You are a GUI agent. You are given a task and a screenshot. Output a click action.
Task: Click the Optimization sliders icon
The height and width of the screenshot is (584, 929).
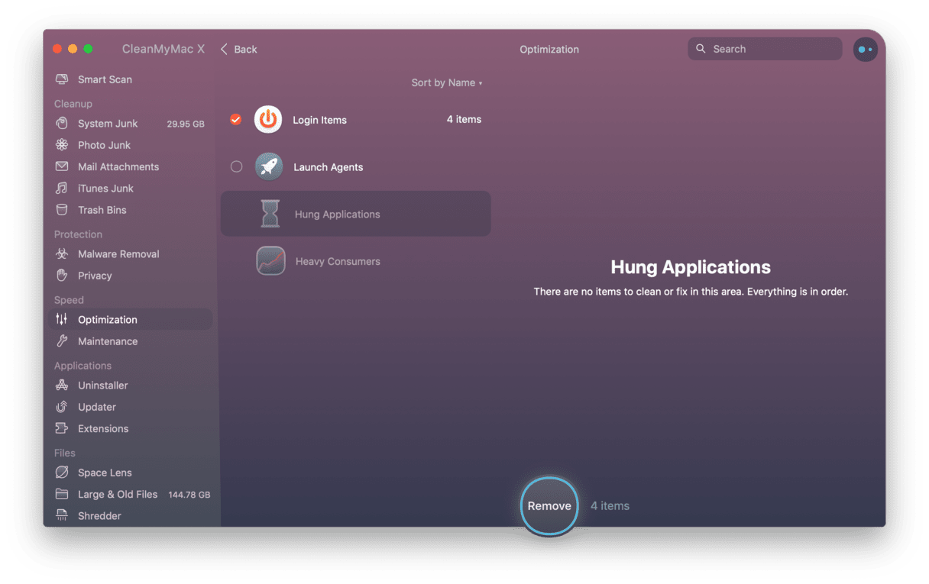pyautogui.click(x=62, y=320)
